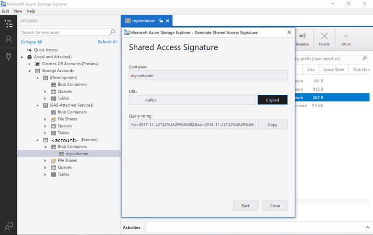373x235 pixels.
Task: Collapse Blob Containers under external account
Action: 45,146
